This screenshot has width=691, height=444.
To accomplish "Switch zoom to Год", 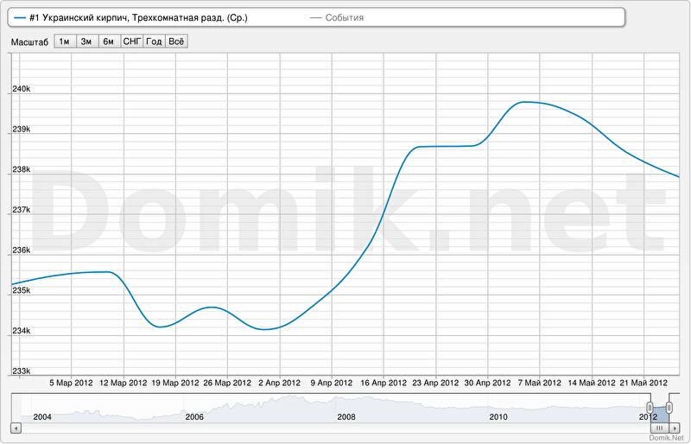I will click(154, 41).
